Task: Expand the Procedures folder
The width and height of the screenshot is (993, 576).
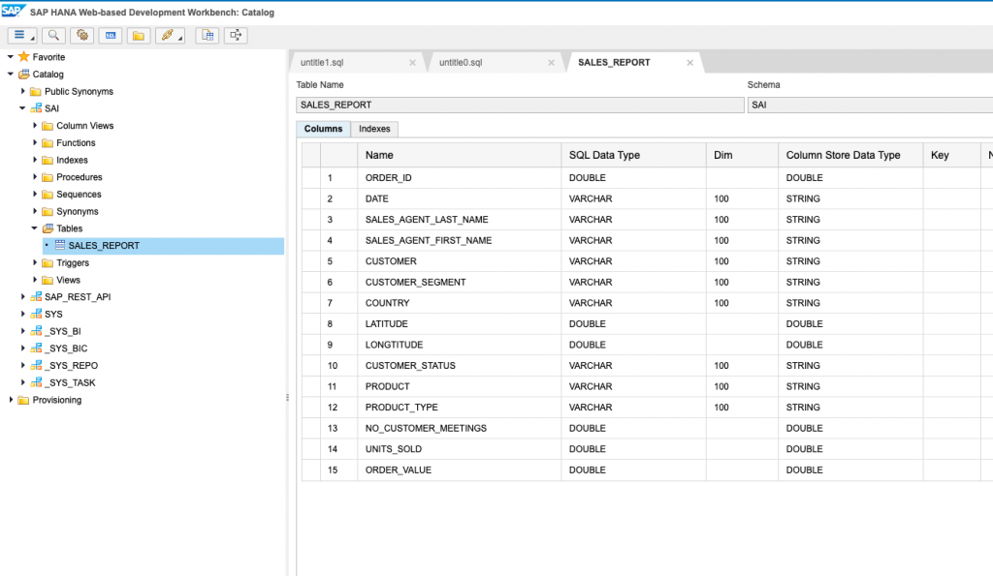Action: pyautogui.click(x=35, y=176)
